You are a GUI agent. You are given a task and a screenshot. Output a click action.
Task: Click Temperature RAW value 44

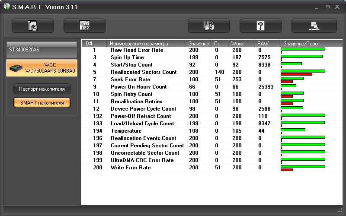(261, 131)
